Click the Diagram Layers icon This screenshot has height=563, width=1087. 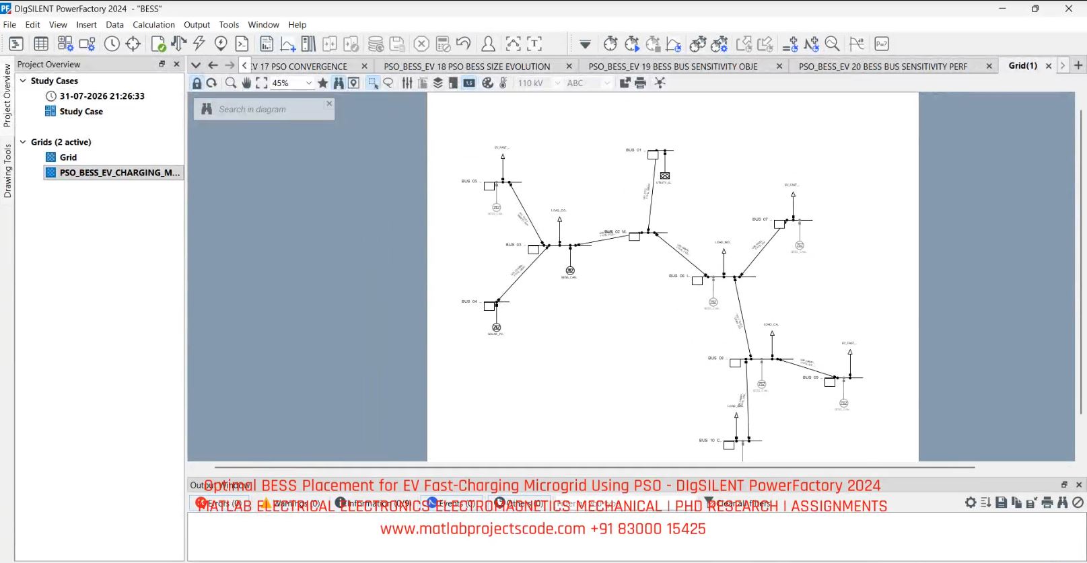point(437,83)
